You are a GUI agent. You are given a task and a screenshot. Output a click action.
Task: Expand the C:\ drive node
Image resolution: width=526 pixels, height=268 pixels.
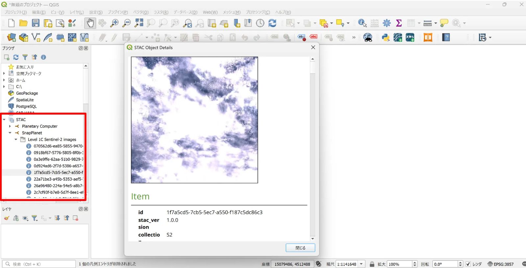coord(4,87)
